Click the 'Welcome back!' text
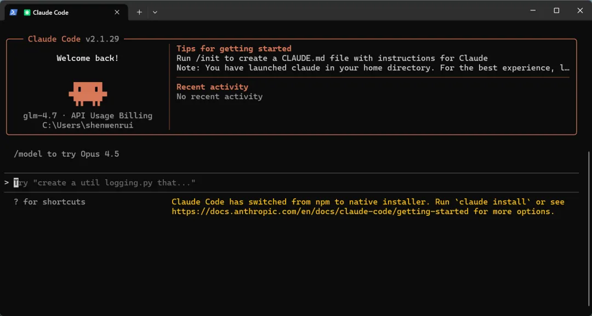The width and height of the screenshot is (592, 316). click(x=88, y=58)
